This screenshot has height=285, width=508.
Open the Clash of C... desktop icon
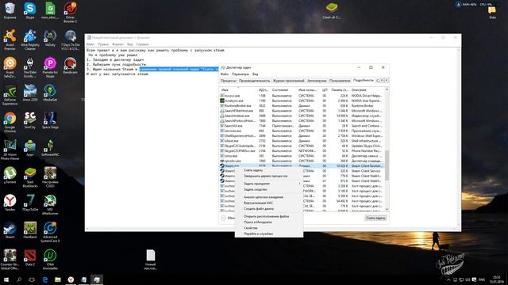(332, 10)
